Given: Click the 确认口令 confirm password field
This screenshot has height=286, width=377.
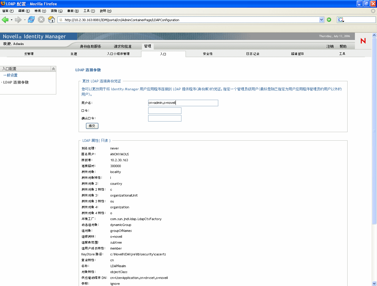Looking at the screenshot, I should tap(165, 118).
